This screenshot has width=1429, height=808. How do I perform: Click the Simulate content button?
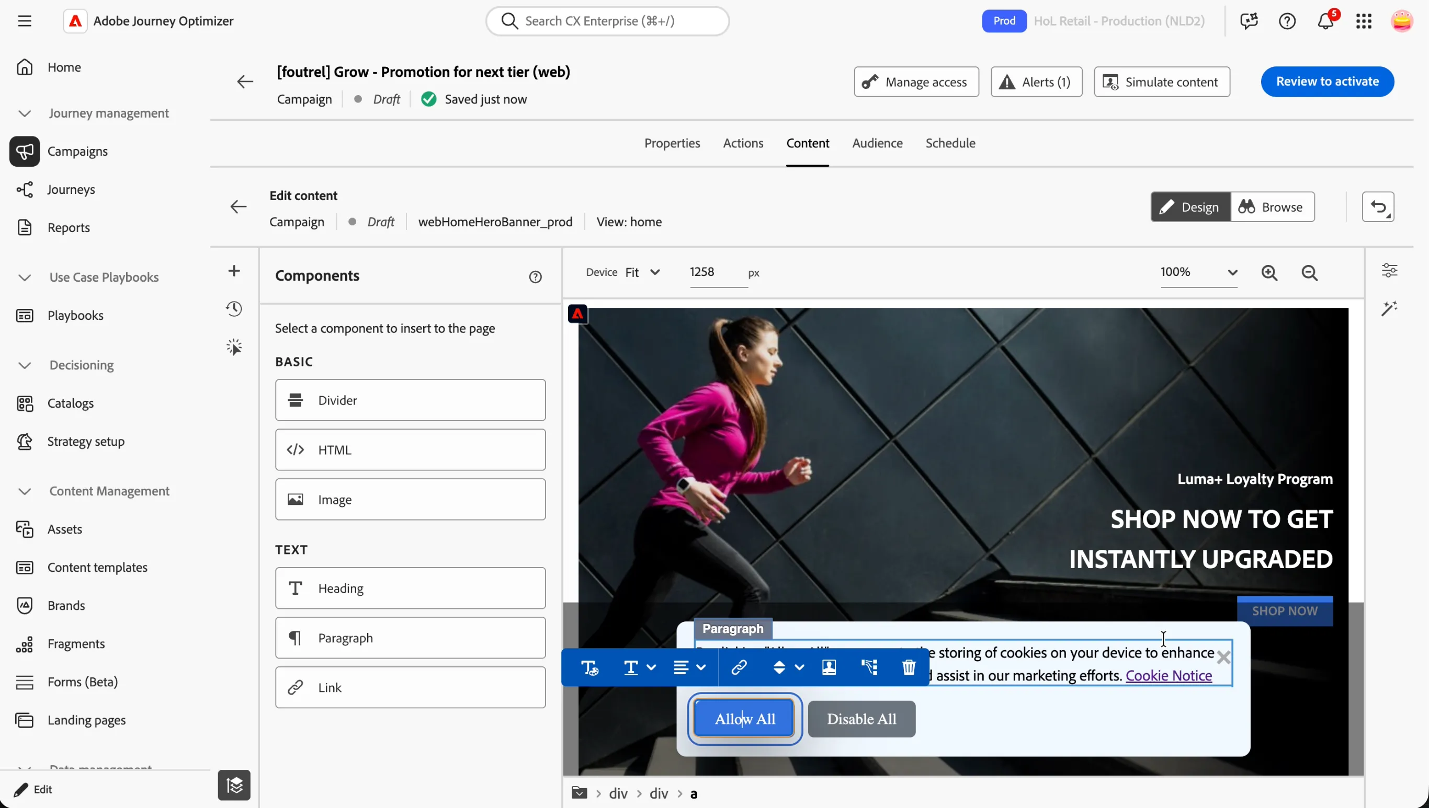point(1161,82)
